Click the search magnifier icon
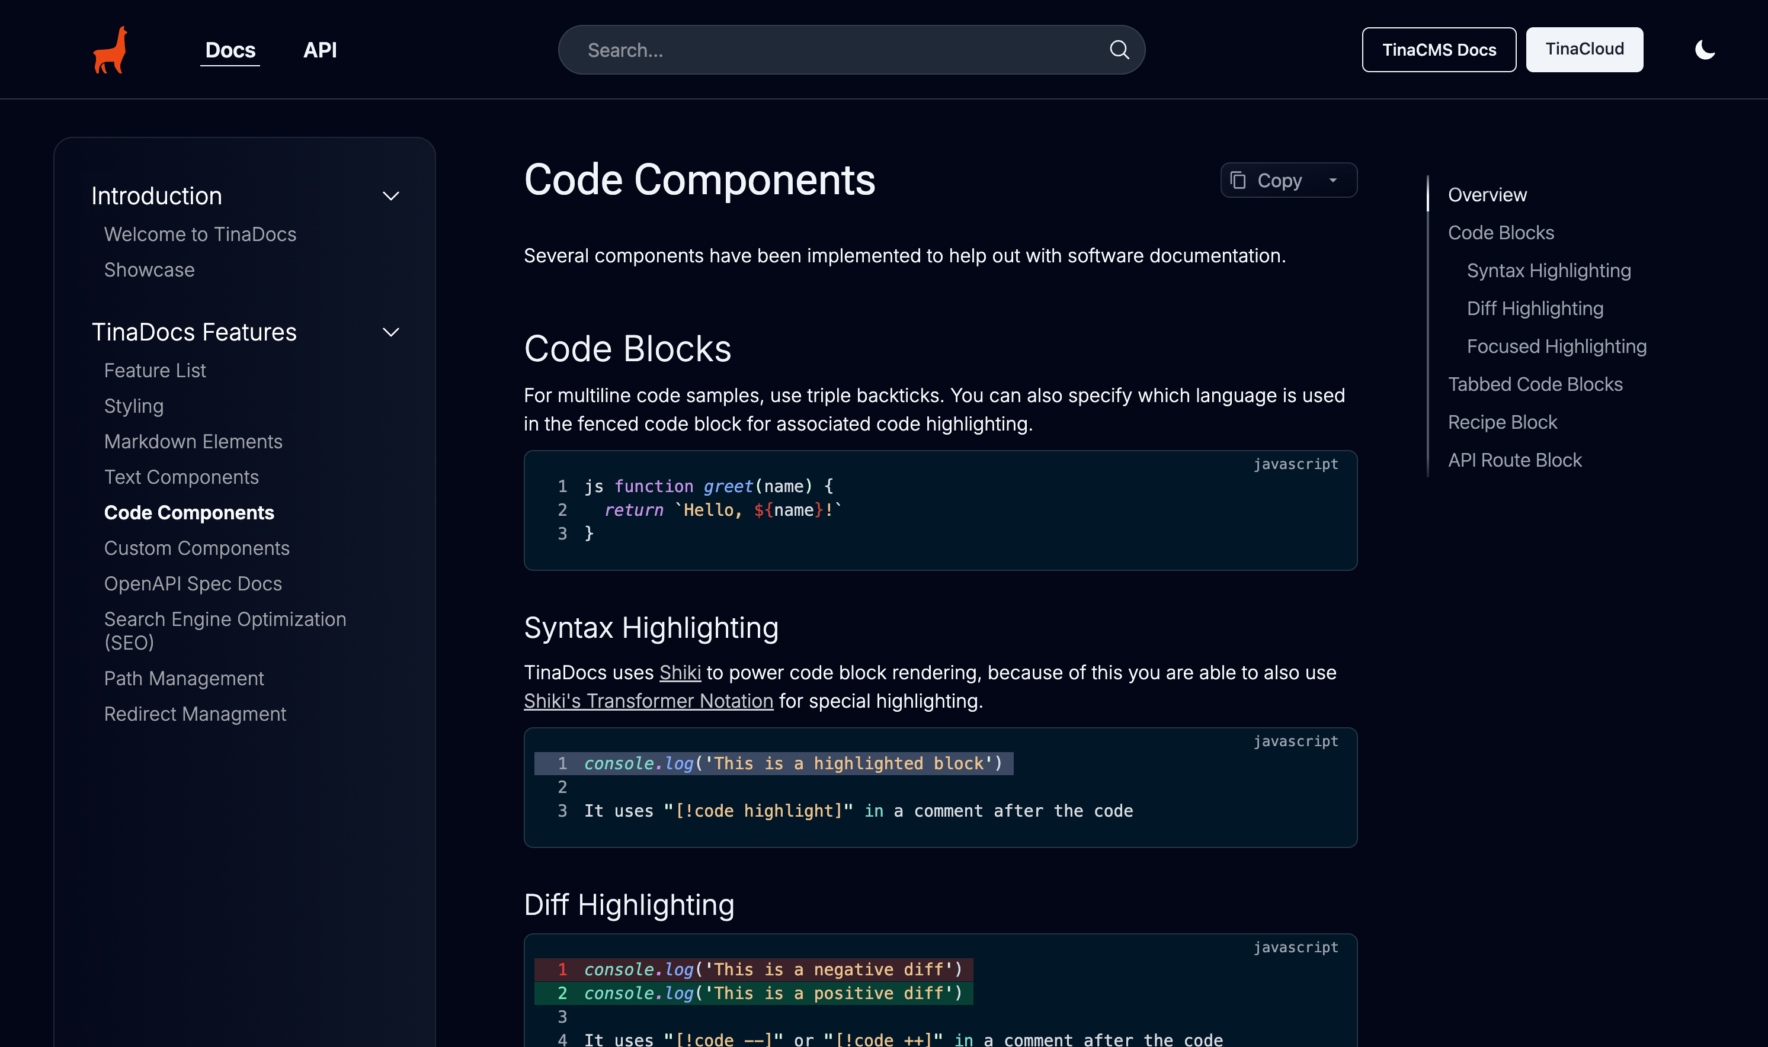 point(1119,49)
